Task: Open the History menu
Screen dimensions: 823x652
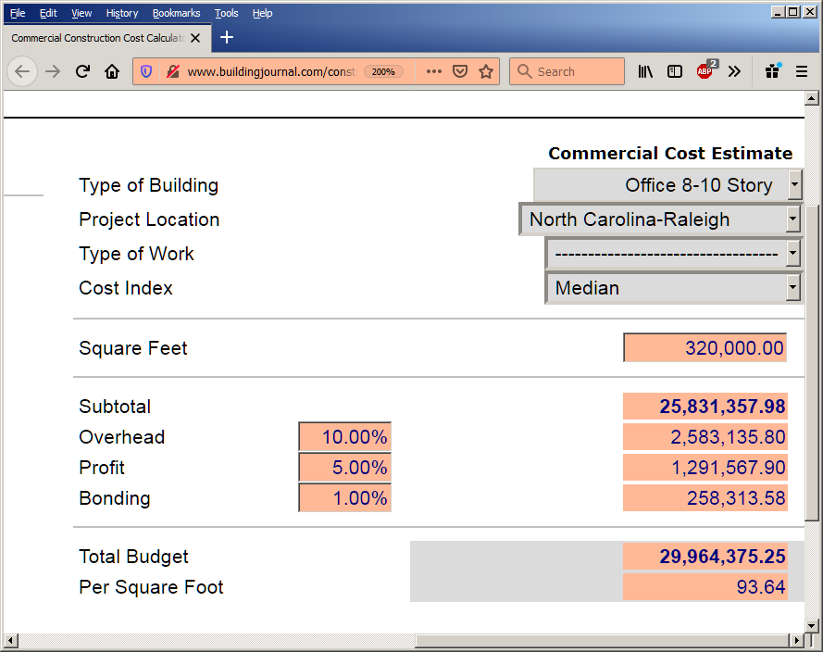Action: [122, 13]
